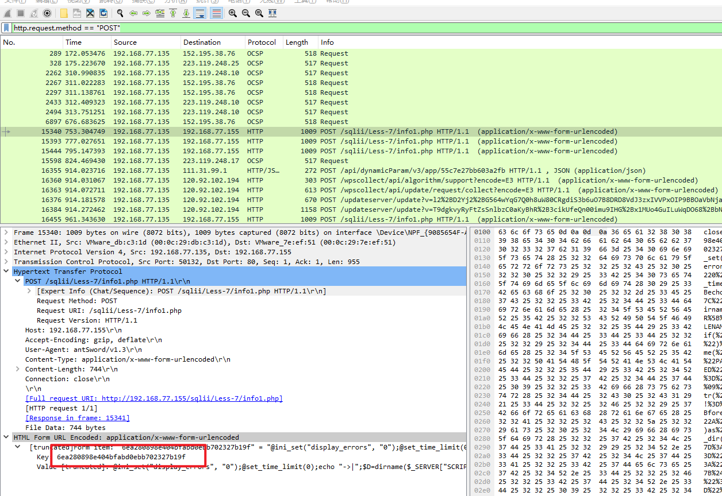Select packet 2262 row
Screen dimensions: 722x496
click(361, 73)
